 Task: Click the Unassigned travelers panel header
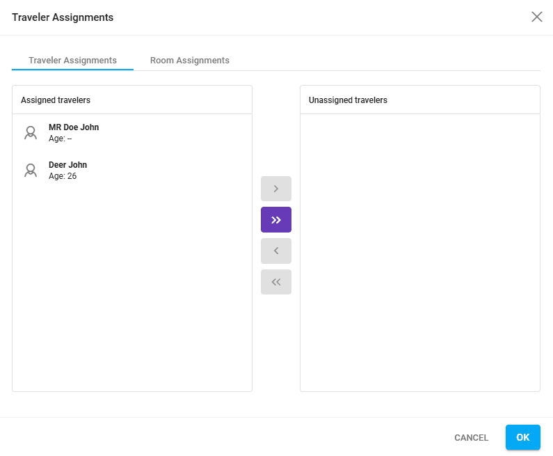(x=348, y=100)
